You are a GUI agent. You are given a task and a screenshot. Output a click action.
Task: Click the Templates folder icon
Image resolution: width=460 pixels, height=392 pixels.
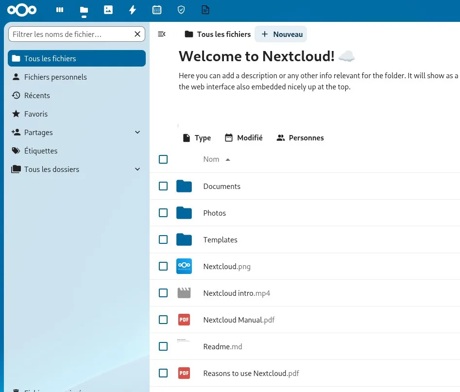point(184,239)
